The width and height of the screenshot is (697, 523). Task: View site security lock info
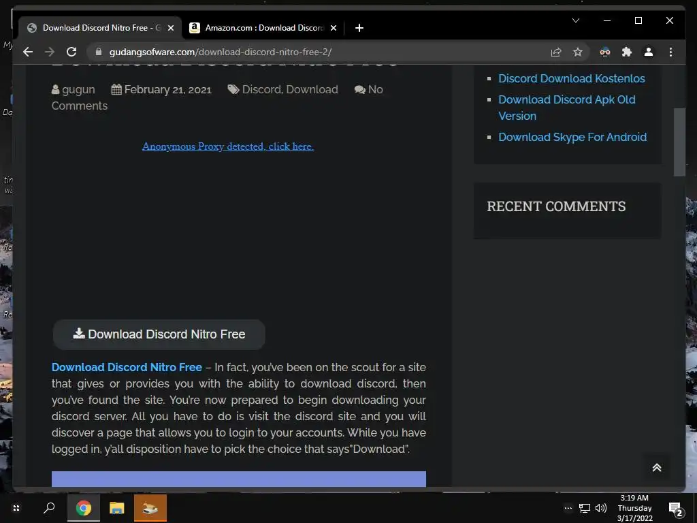pos(99,52)
